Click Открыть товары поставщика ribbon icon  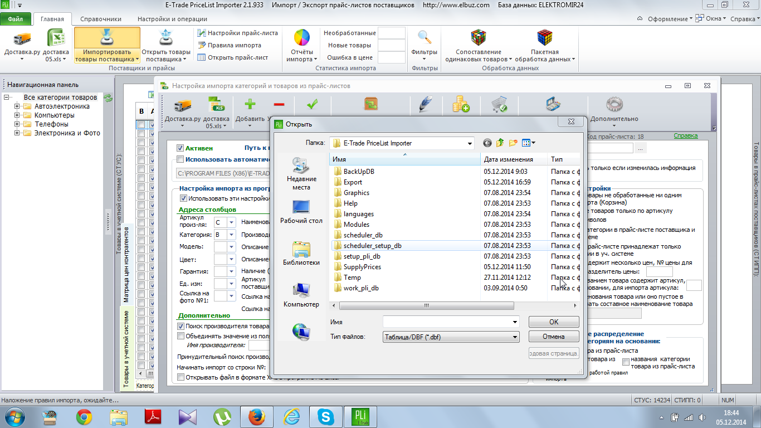click(165, 38)
